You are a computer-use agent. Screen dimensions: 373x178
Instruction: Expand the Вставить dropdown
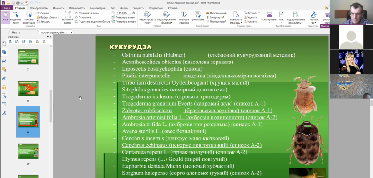click(x=259, y=13)
